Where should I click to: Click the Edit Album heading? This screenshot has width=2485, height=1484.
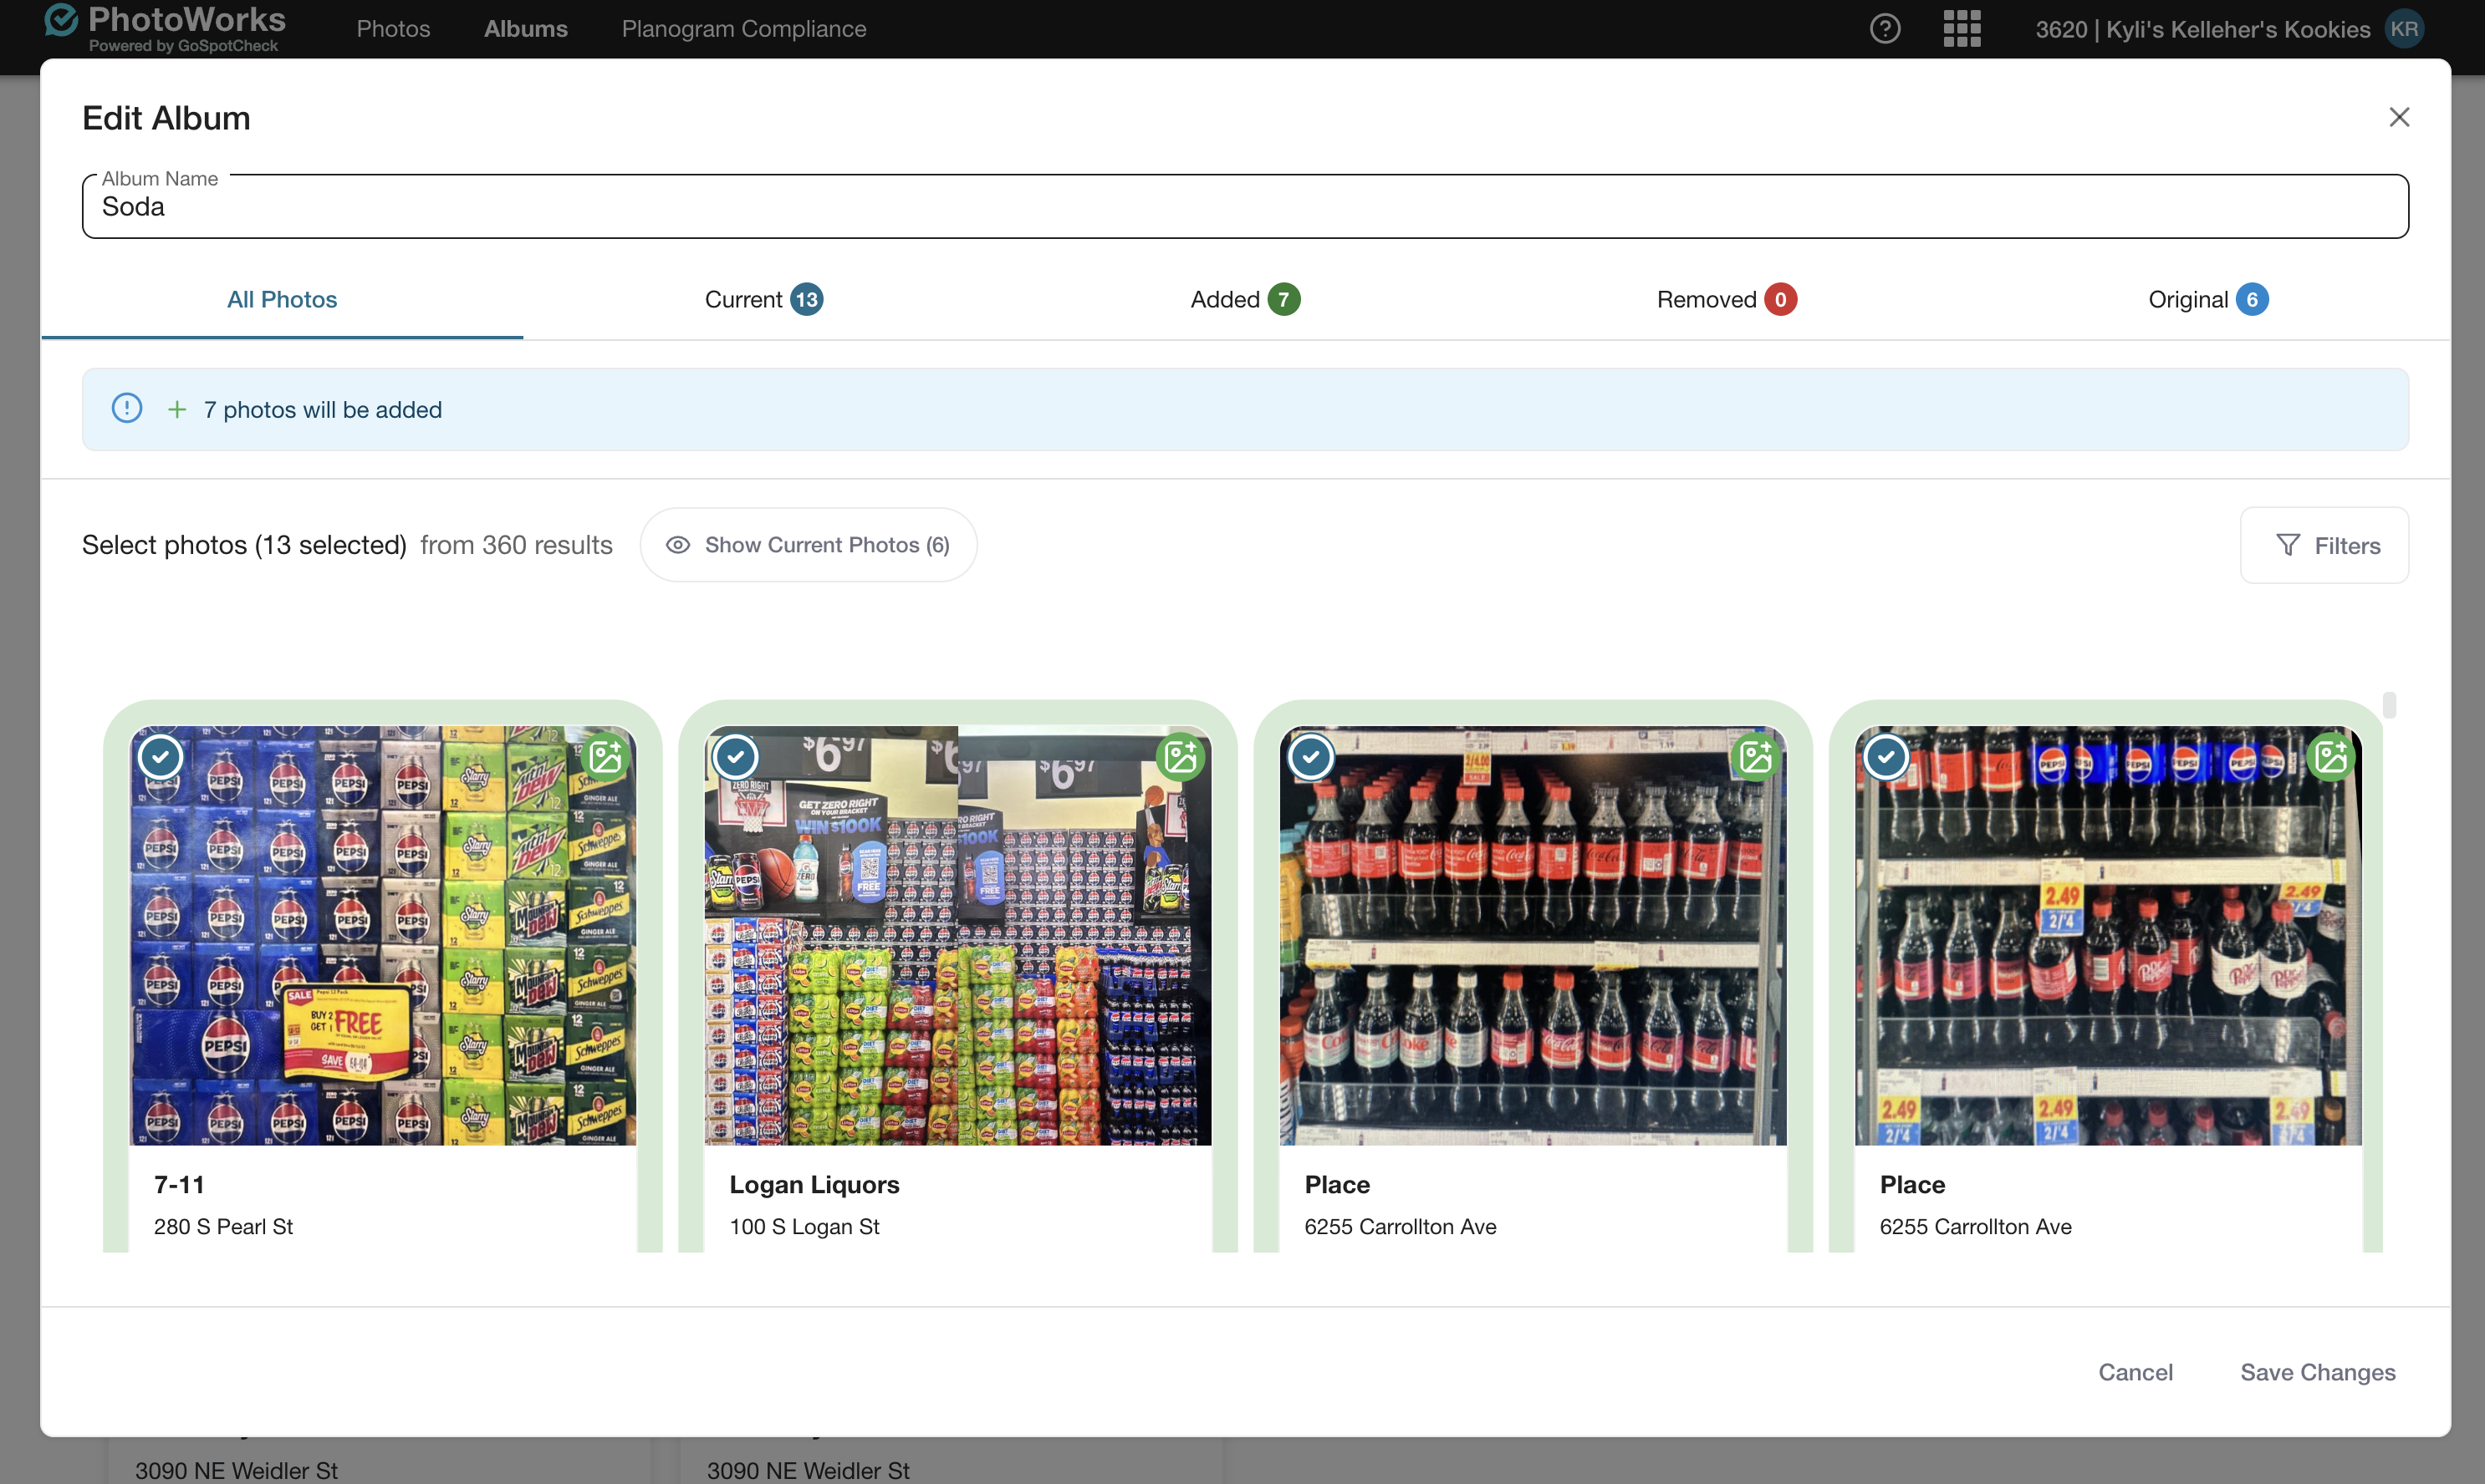pyautogui.click(x=166, y=118)
